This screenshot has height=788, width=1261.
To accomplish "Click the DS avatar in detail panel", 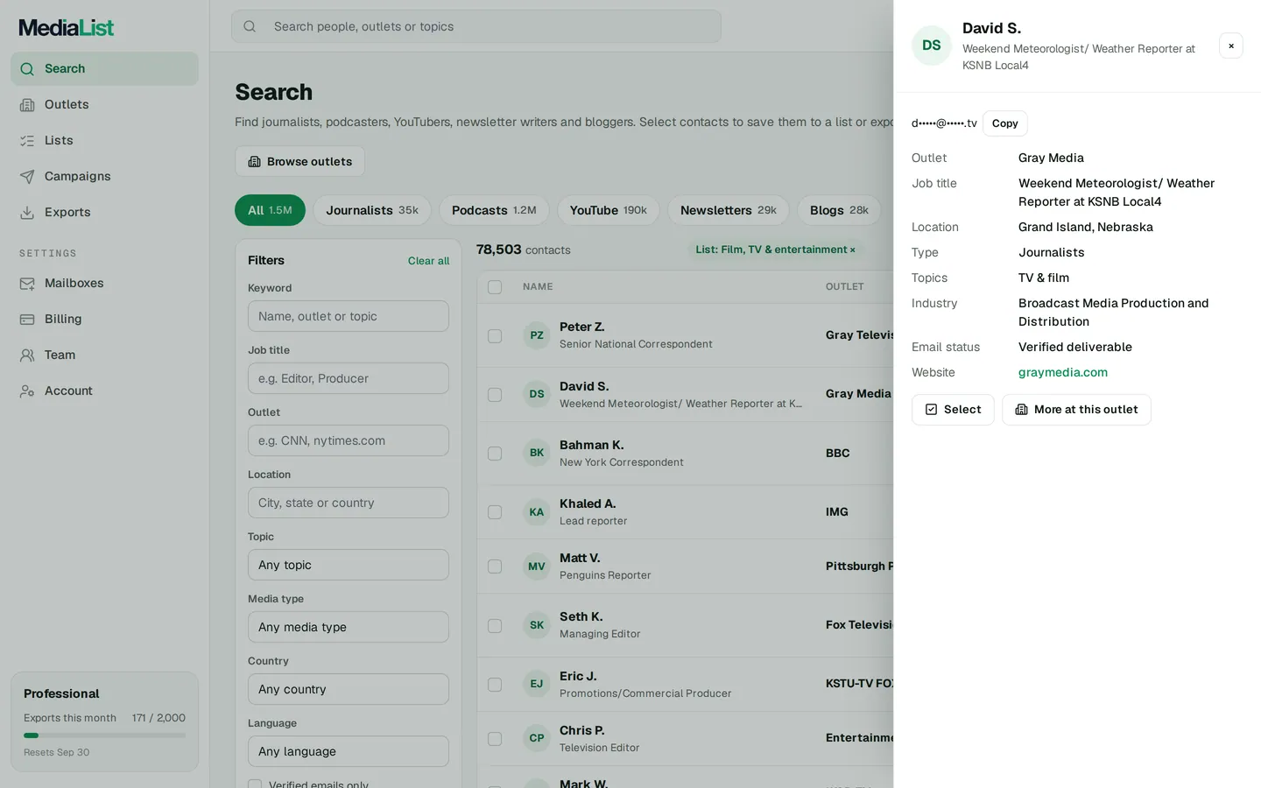I will pyautogui.click(x=932, y=46).
